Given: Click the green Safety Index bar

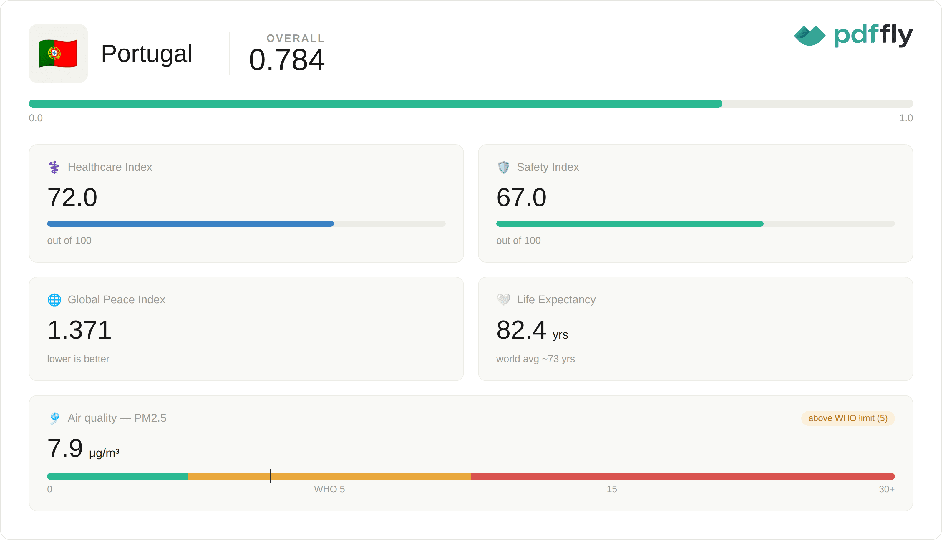Looking at the screenshot, I should [630, 224].
